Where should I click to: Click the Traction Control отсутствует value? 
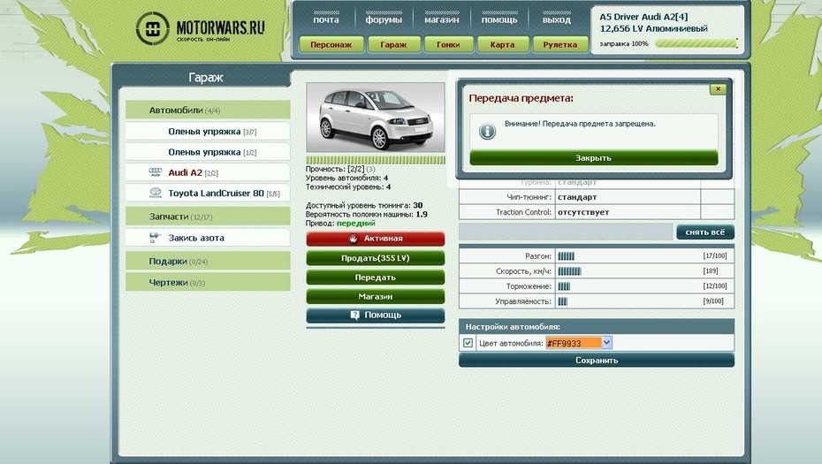coord(583,212)
